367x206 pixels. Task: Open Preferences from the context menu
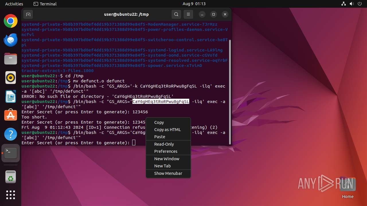coord(168,151)
